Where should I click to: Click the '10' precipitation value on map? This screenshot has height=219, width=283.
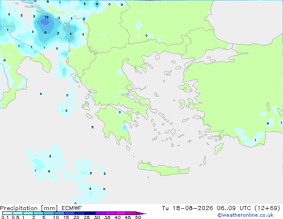46,17
